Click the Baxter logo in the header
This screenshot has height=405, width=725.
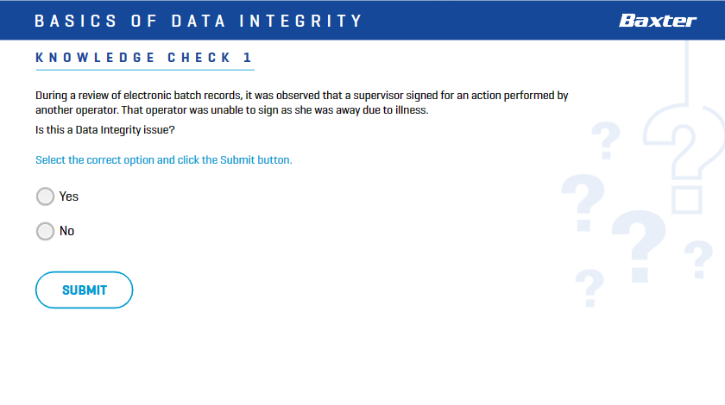(658, 21)
